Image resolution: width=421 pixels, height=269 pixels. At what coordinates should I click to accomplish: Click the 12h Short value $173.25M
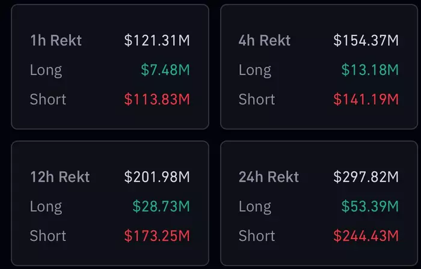coord(157,236)
